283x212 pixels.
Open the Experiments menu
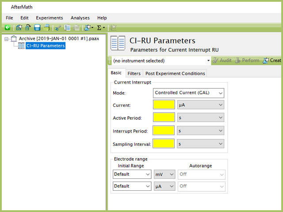point(50,18)
